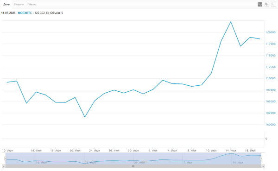Viewport: 278px width, 171px height.
Task: Click the 115000 axis label
Action: pos(271,55)
